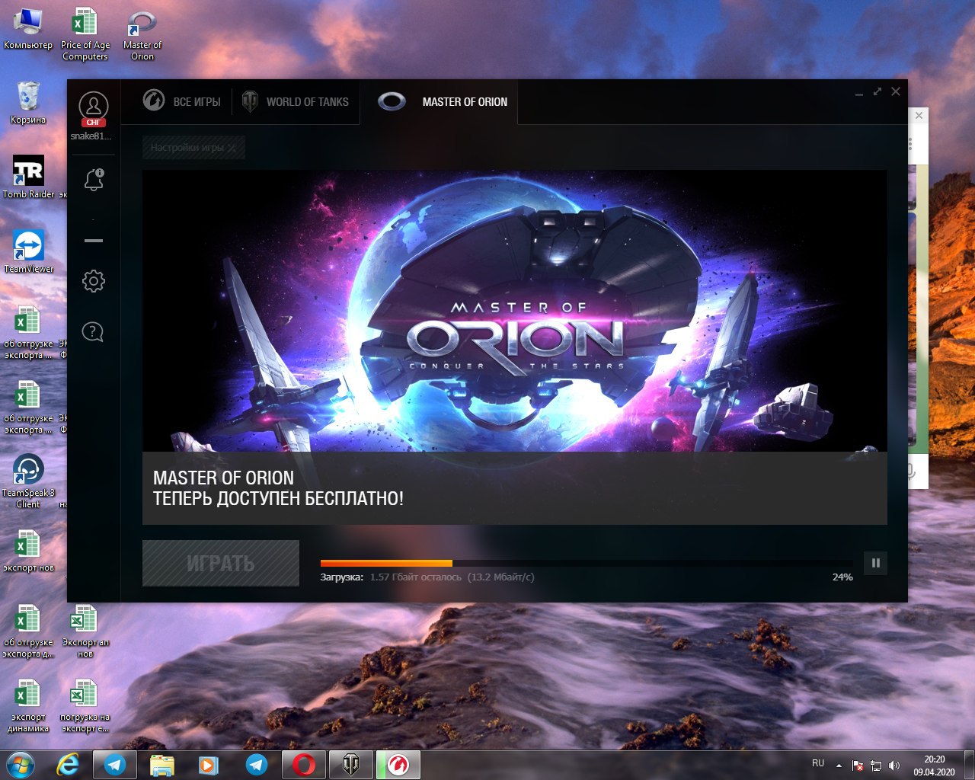Click the ИГРАТЬ play button

click(x=221, y=563)
